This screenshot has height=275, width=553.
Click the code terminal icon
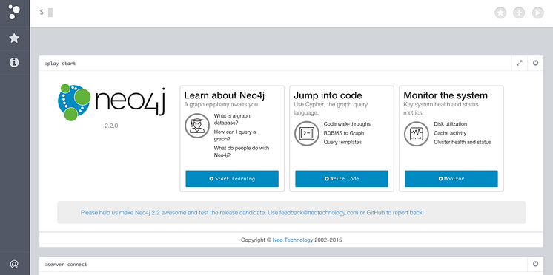pos(307,134)
